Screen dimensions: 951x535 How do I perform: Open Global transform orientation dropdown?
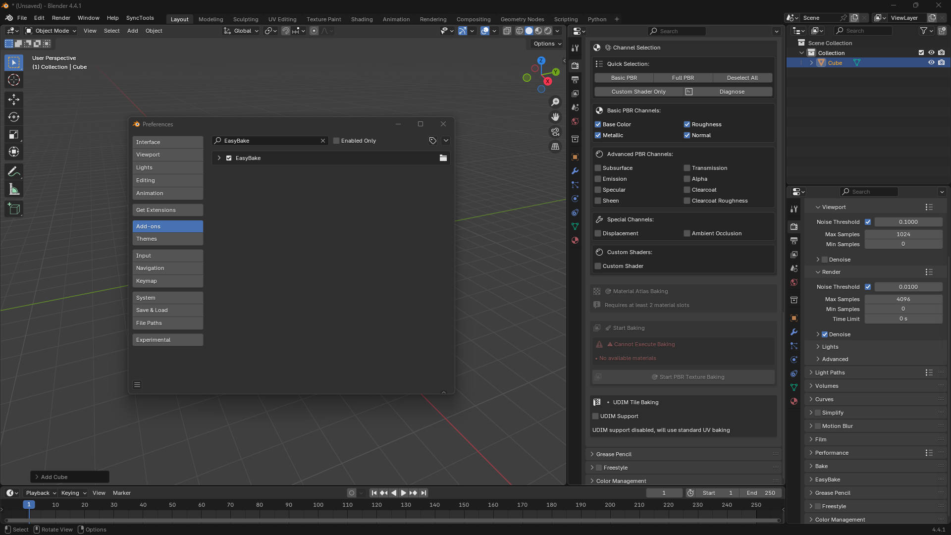[x=241, y=31]
